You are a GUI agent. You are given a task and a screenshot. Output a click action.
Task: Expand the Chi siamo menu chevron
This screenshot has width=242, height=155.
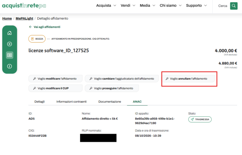180,5
